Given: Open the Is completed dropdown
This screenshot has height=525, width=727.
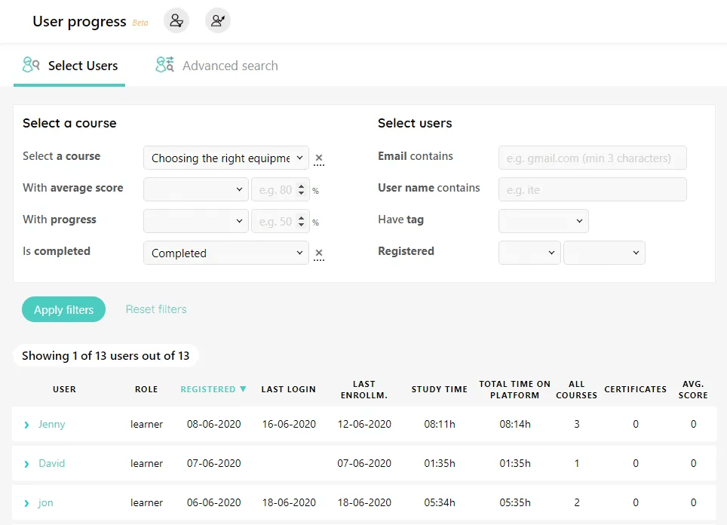Looking at the screenshot, I should (x=226, y=253).
